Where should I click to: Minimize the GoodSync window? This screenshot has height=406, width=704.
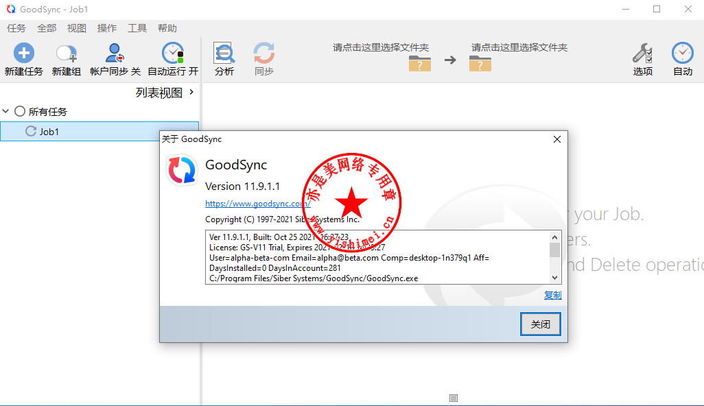(x=626, y=9)
